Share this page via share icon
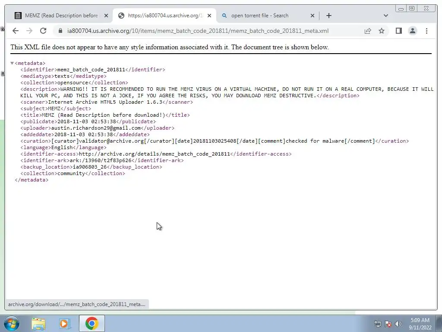 pos(368,31)
